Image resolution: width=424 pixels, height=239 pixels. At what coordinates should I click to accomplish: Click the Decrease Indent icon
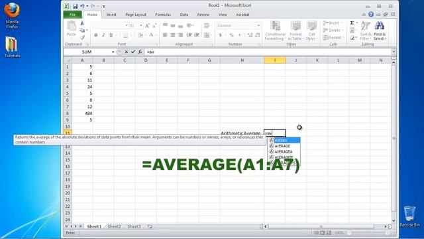[189, 35]
